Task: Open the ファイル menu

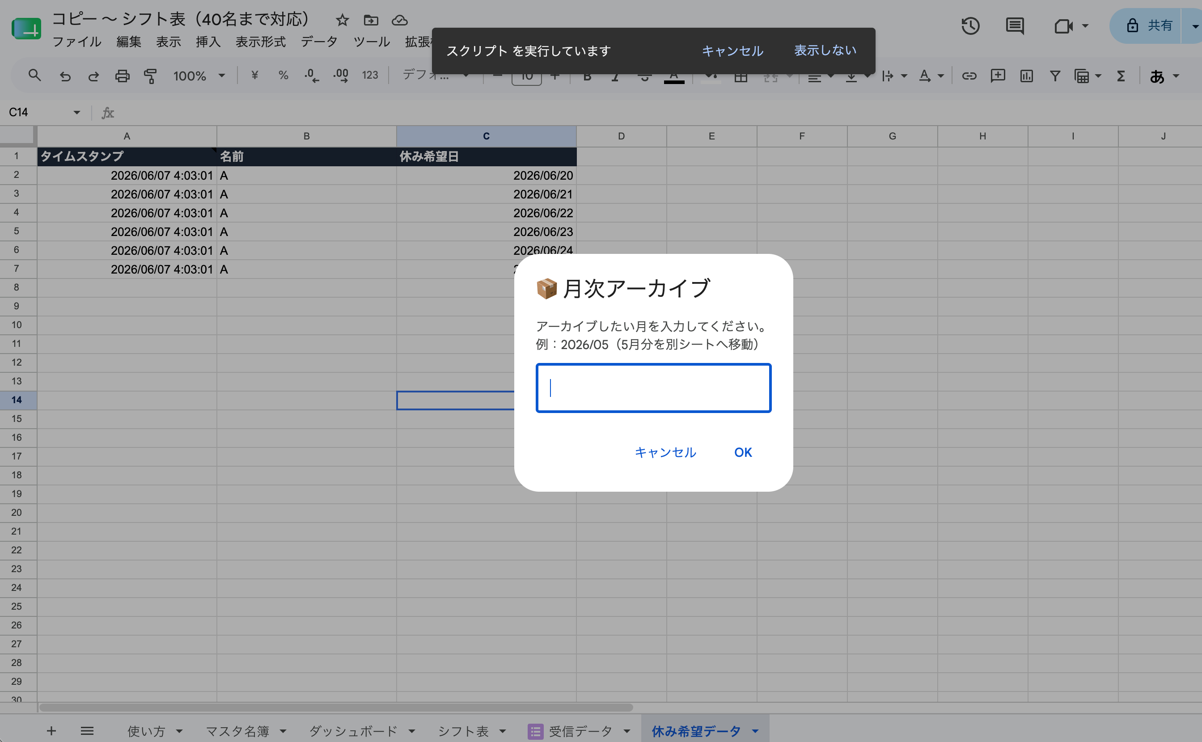Action: pos(76,42)
